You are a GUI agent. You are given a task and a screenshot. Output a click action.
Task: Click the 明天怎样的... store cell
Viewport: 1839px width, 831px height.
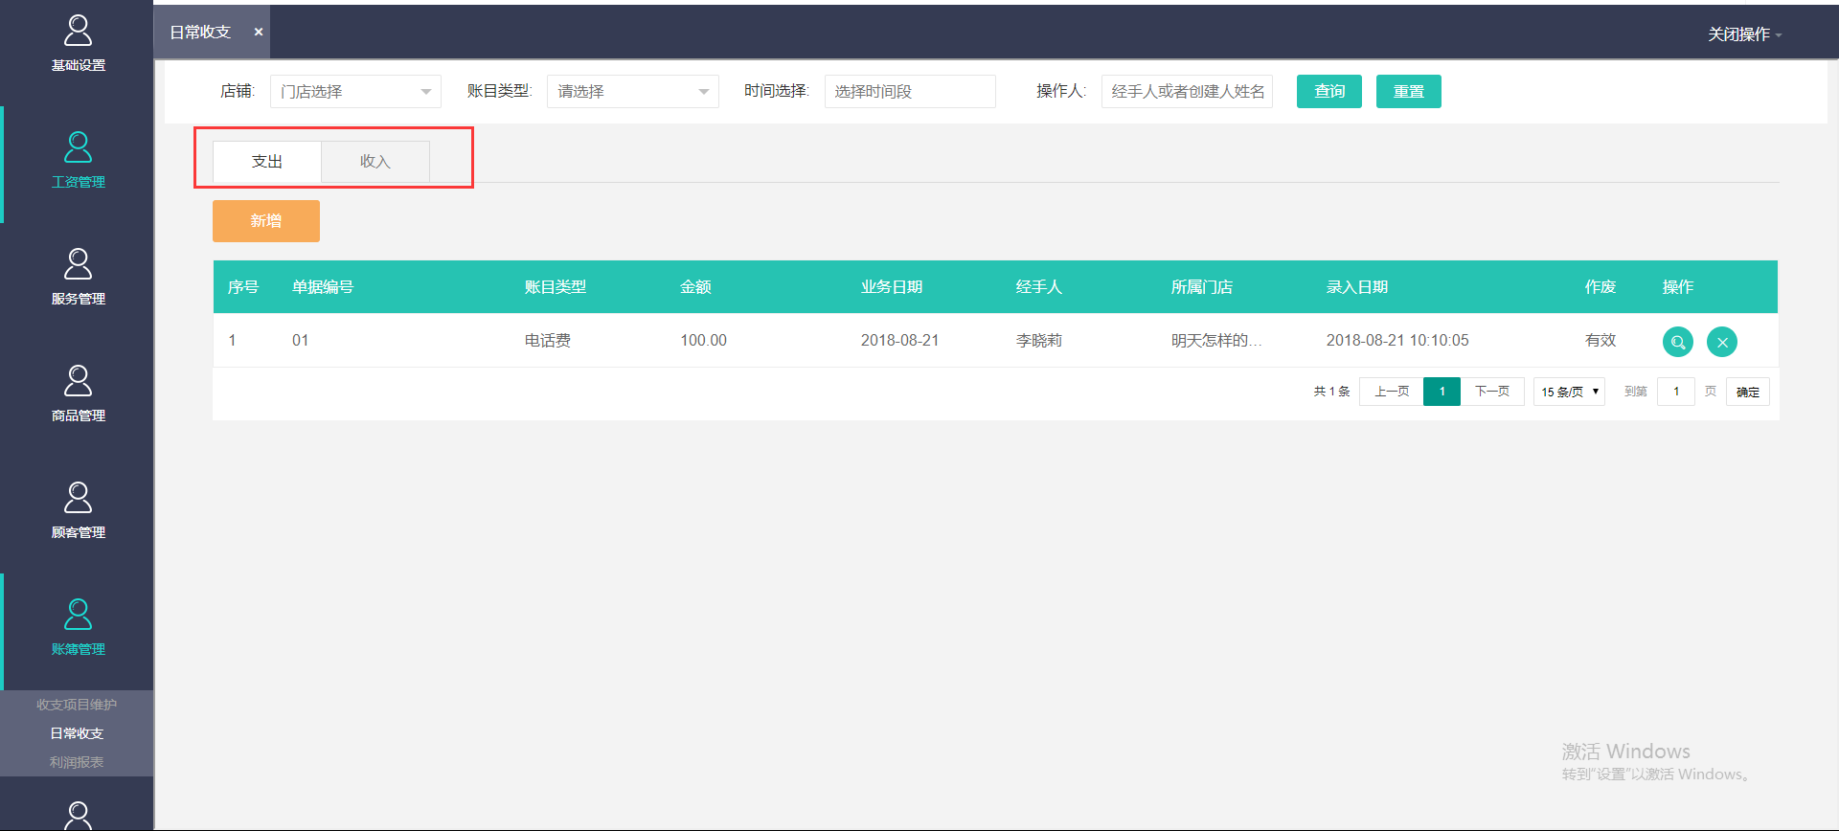tap(1216, 341)
